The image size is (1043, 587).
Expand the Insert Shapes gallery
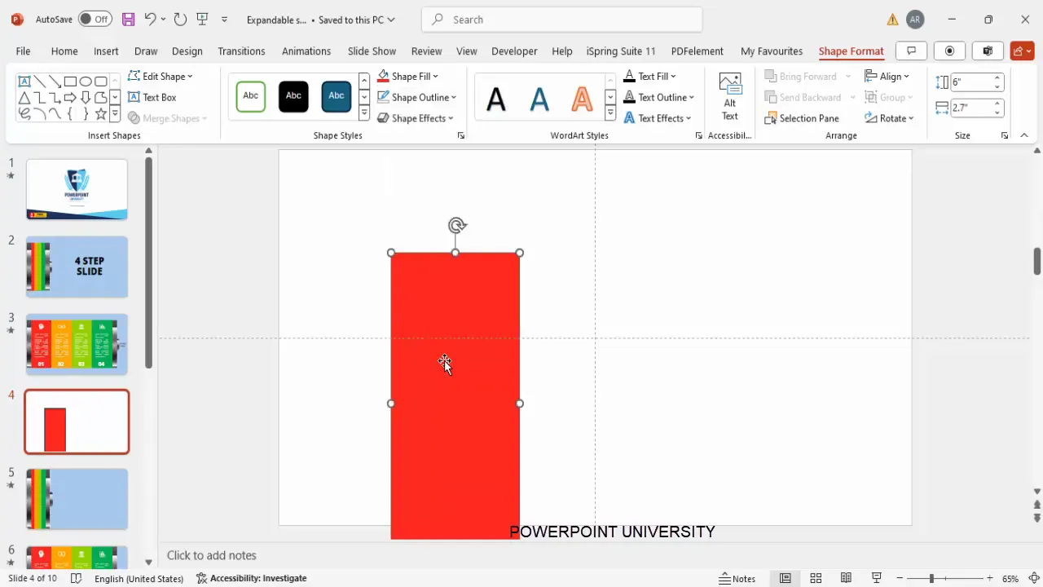click(x=115, y=114)
